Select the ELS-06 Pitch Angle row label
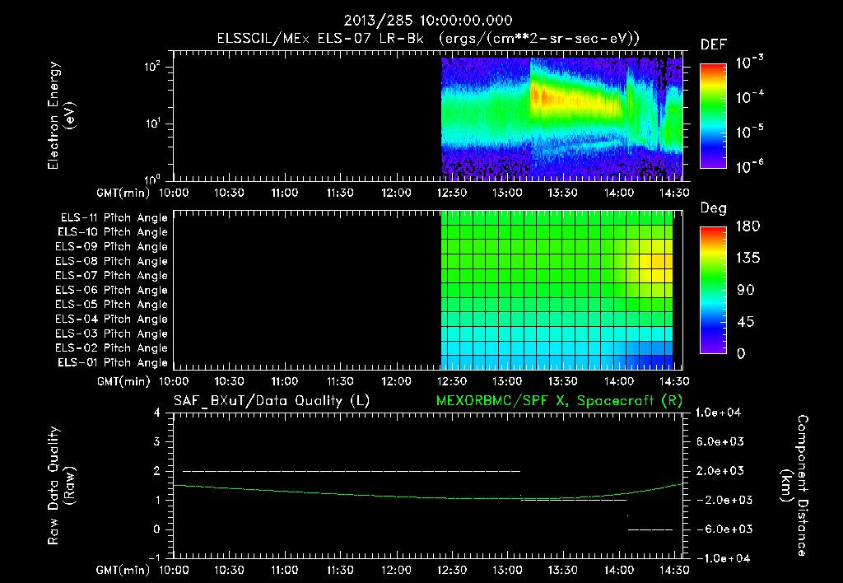The image size is (843, 583). click(x=112, y=291)
